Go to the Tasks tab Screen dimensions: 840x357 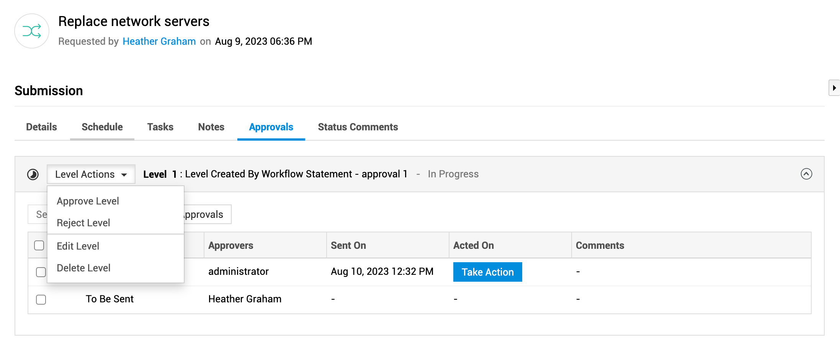(160, 127)
